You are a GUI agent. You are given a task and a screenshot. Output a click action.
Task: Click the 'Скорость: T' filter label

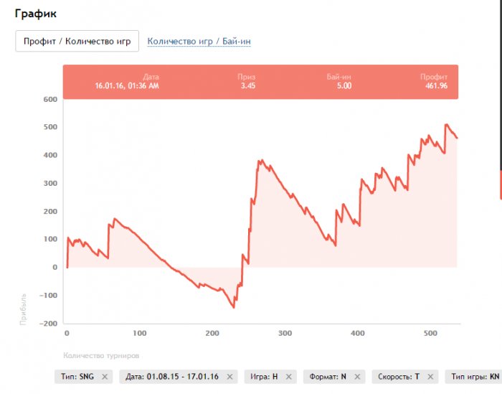(x=399, y=377)
